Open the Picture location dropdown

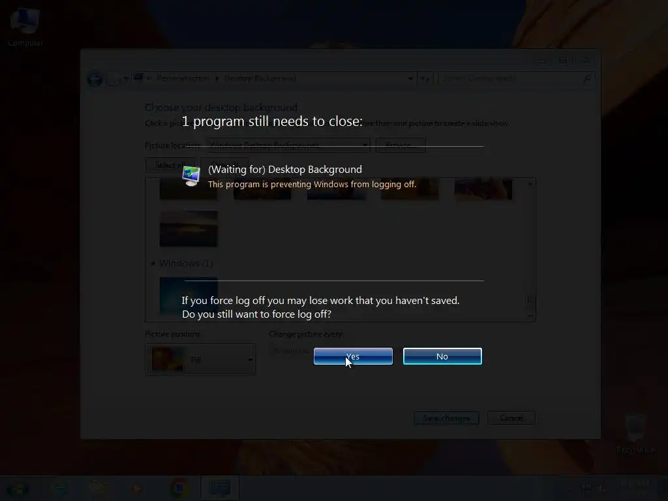pyautogui.click(x=288, y=145)
